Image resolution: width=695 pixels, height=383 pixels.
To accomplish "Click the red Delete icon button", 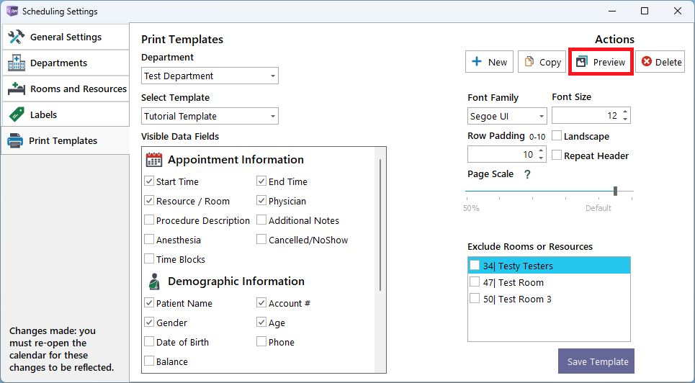I will pos(646,62).
